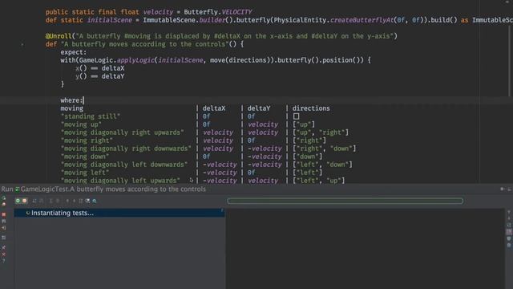Click 'createButterflyAt' method call
This screenshot has height=289, width=513.
pos(362,20)
